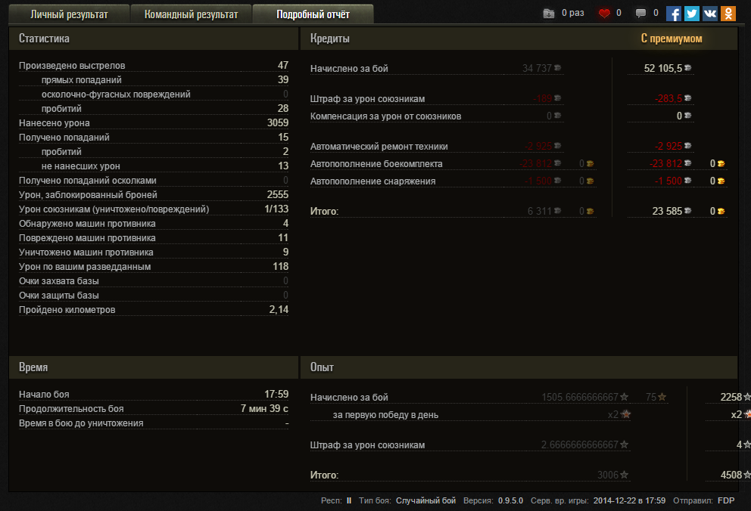
Task: Click Автопополнение боекомплекта label
Action: (x=376, y=163)
